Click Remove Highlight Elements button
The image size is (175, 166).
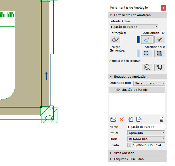click(x=160, y=53)
